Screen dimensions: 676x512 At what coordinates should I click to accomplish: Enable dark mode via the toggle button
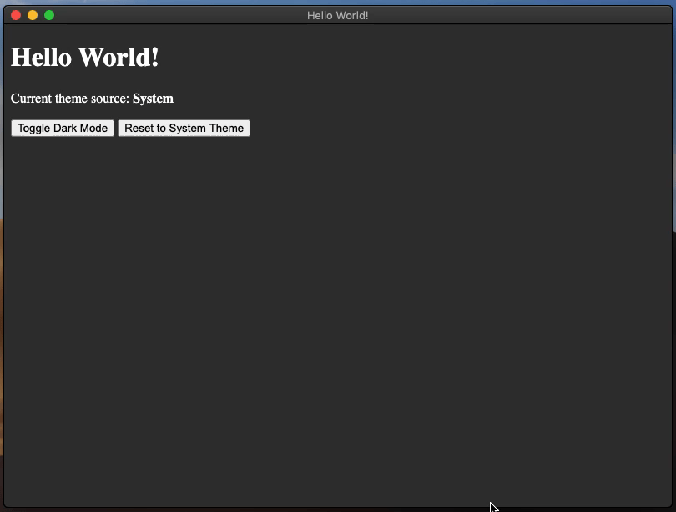coord(62,128)
